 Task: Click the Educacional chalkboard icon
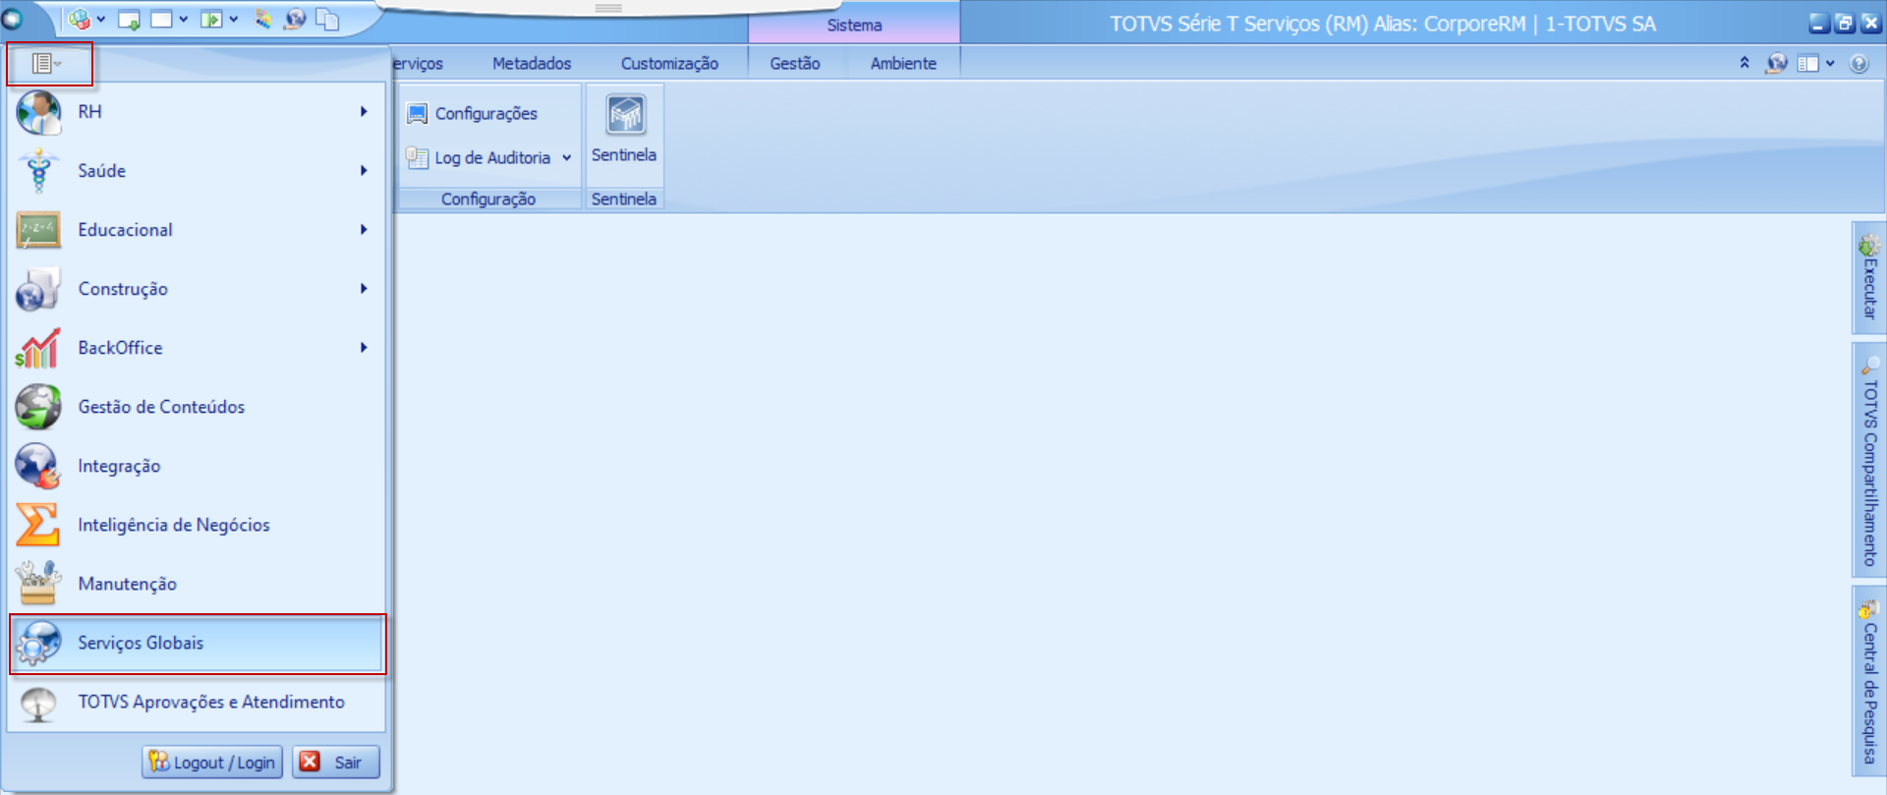(x=38, y=230)
